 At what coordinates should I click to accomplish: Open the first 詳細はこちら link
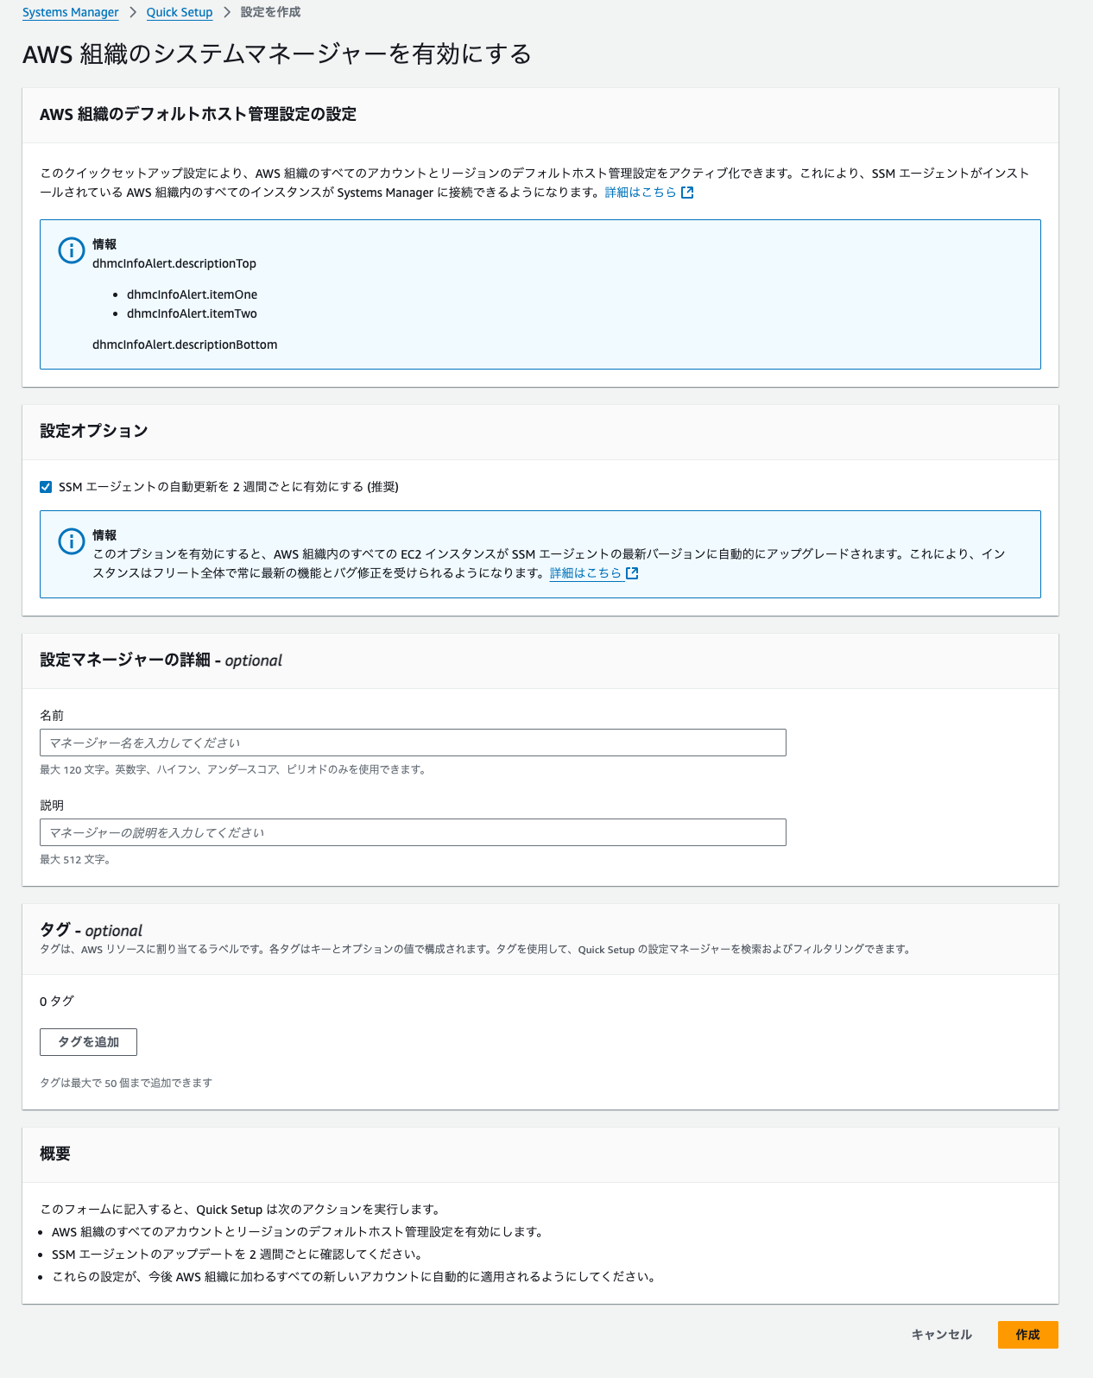[x=641, y=193]
